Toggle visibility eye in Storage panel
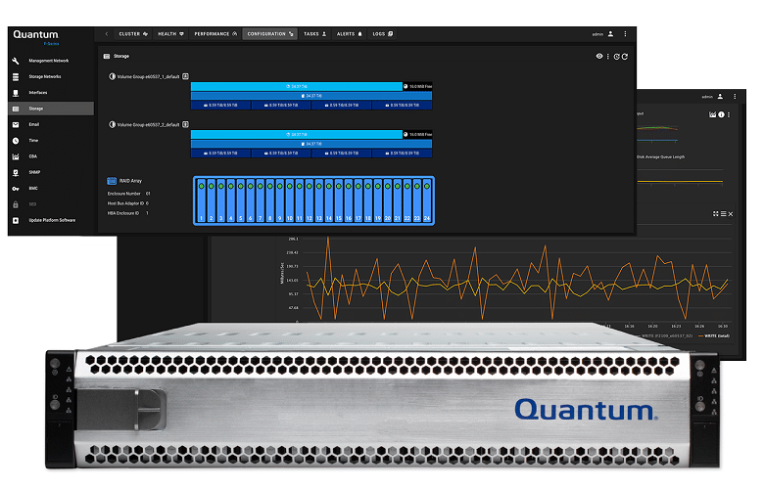Screen dimensions: 764x488 point(599,57)
